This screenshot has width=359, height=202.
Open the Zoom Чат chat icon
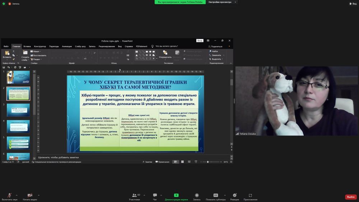pos(155,195)
